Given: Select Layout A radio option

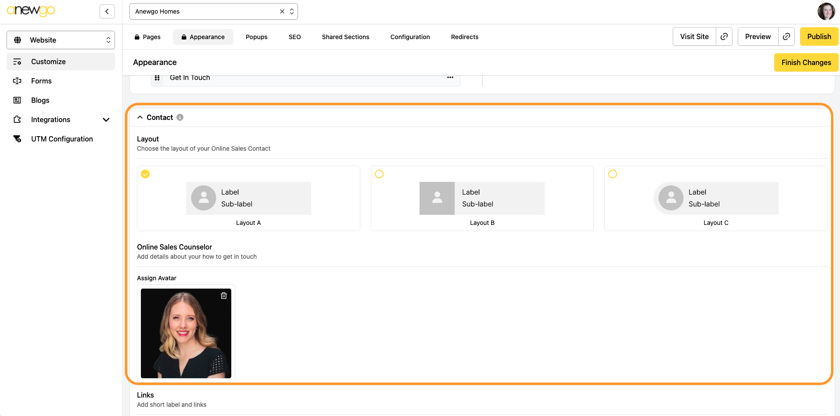Looking at the screenshot, I should tap(145, 174).
